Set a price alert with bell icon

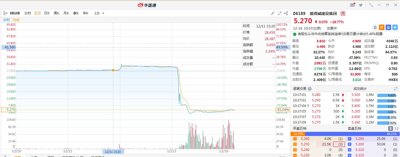tap(375, 27)
